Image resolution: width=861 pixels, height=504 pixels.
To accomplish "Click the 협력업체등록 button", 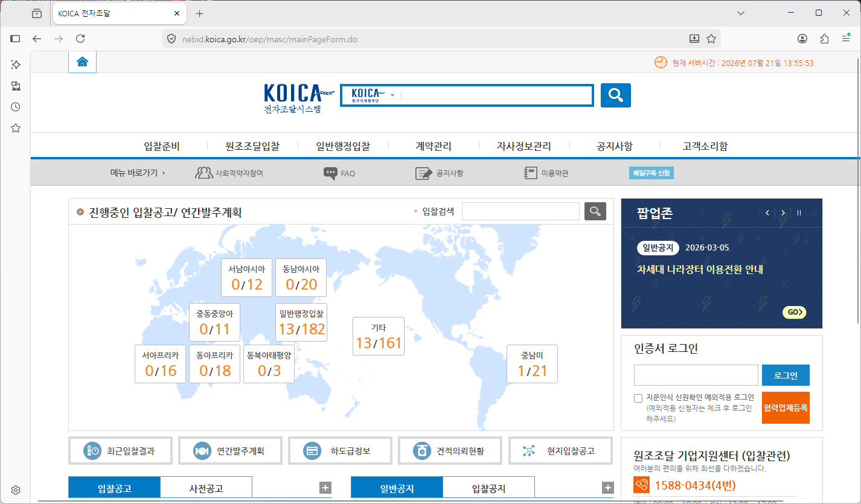I will click(x=786, y=408).
